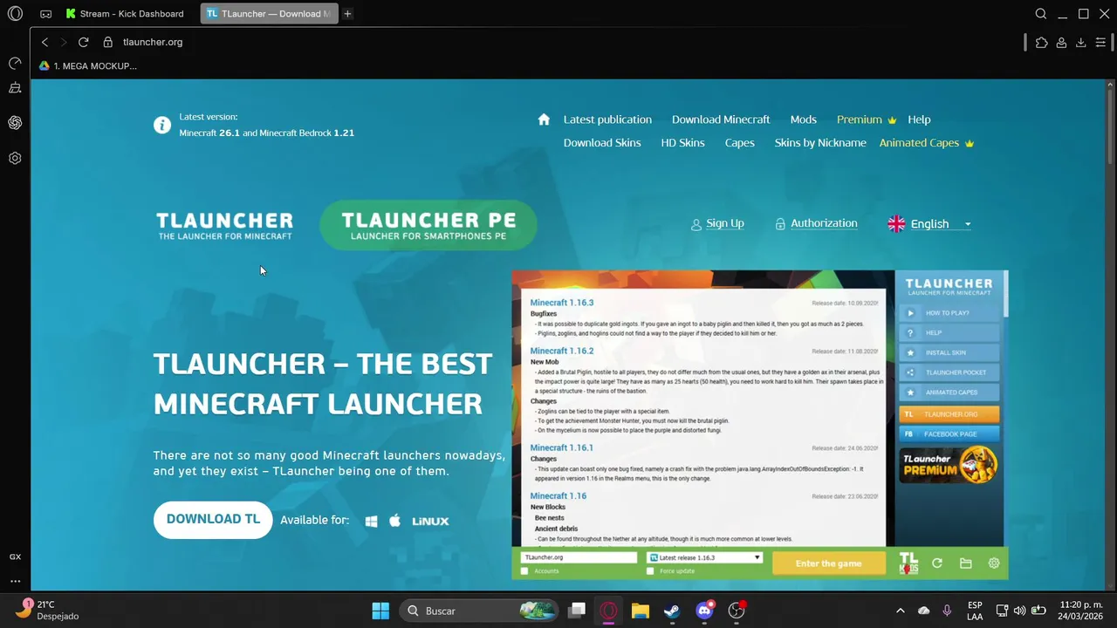This screenshot has height=628, width=1117.
Task: Click the TLauncher PE green button
Action: click(x=428, y=225)
